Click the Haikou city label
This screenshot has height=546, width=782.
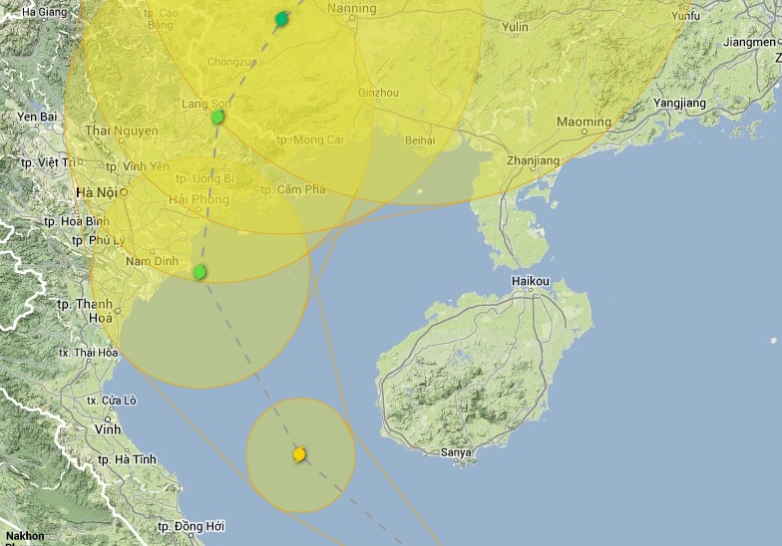531,282
